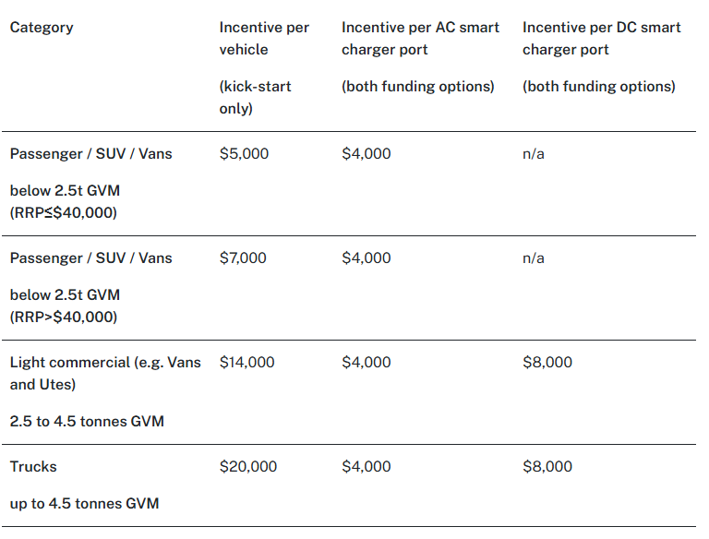Image resolution: width=709 pixels, height=539 pixels.
Task: Click the (kick-start only) header note
Action: pyautogui.click(x=255, y=97)
